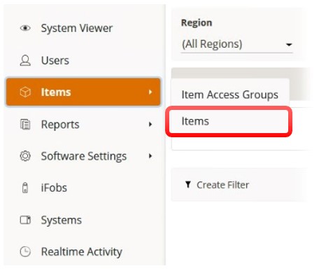
Task: Click the (All Regions) selection field
Action: pyautogui.click(x=237, y=44)
